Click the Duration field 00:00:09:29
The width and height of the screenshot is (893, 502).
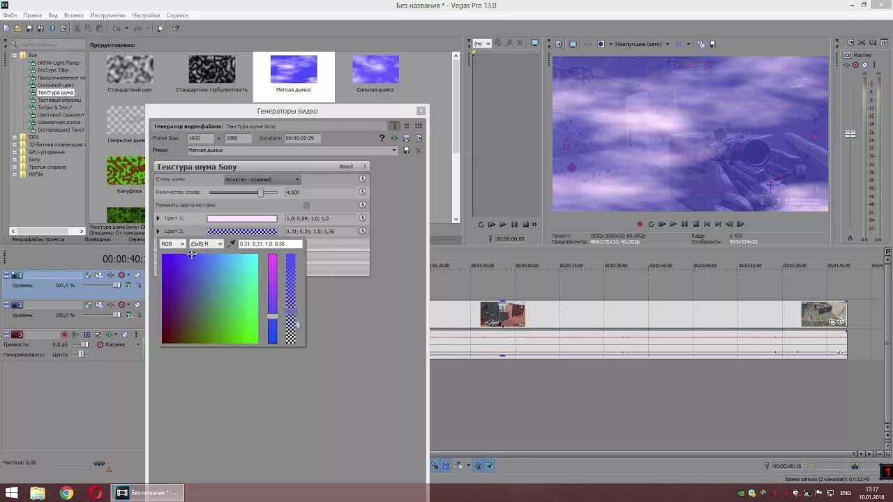(x=303, y=138)
